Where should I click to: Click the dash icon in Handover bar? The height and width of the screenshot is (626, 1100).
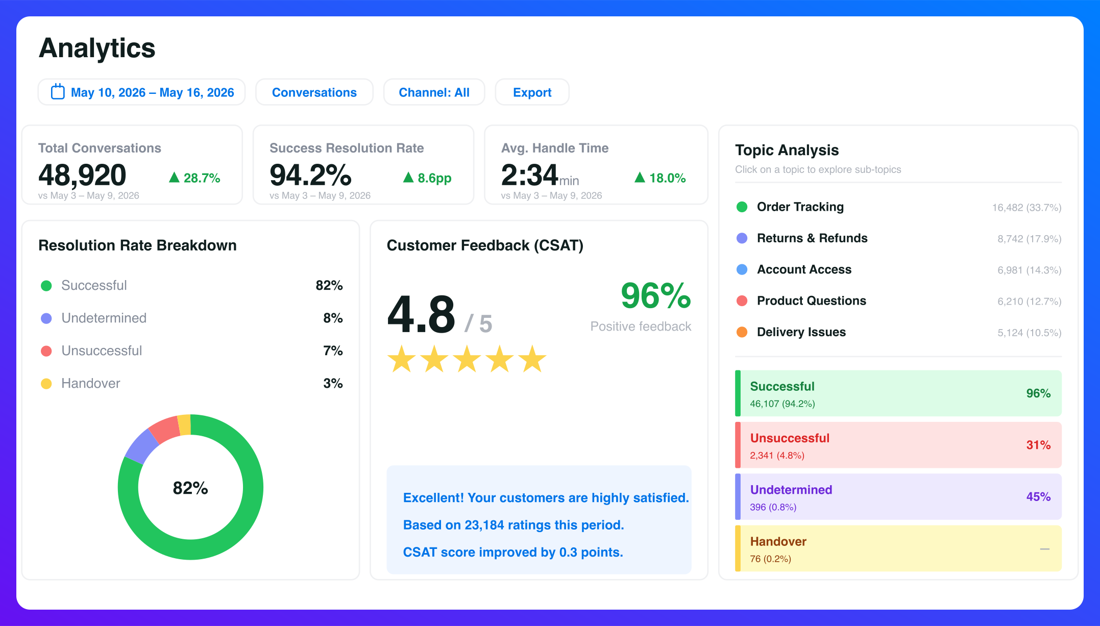tap(1045, 549)
